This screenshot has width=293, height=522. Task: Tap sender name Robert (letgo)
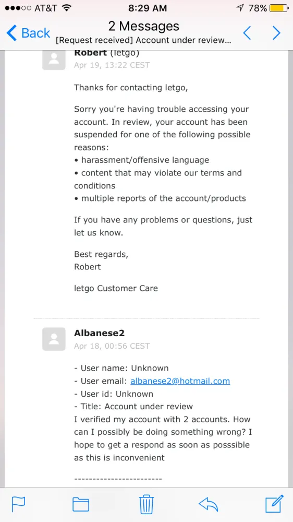click(106, 53)
